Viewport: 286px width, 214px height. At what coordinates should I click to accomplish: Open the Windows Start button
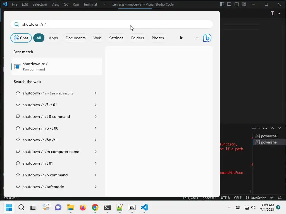point(9,207)
